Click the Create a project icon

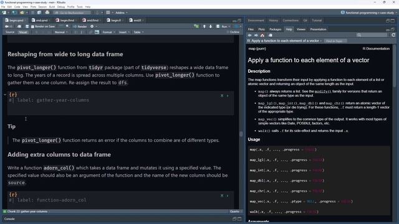click(x=14, y=12)
